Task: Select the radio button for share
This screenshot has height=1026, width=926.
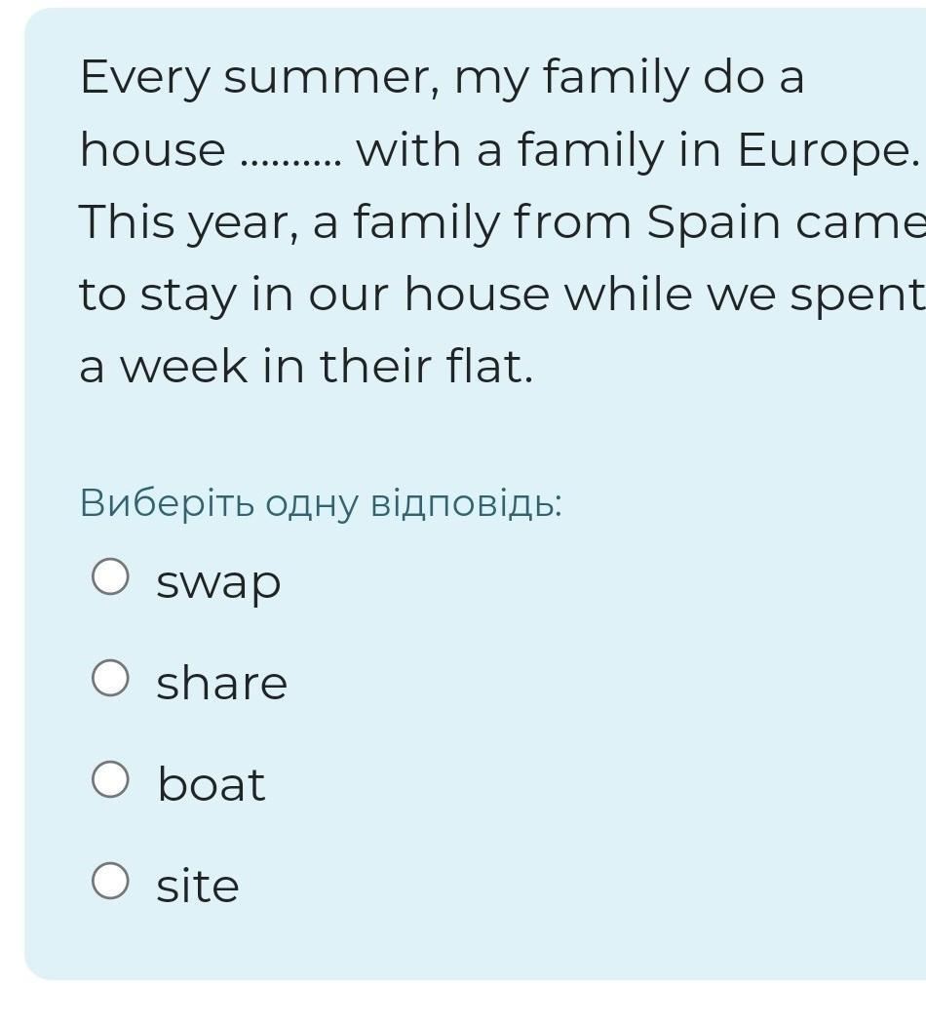Action: [x=110, y=678]
